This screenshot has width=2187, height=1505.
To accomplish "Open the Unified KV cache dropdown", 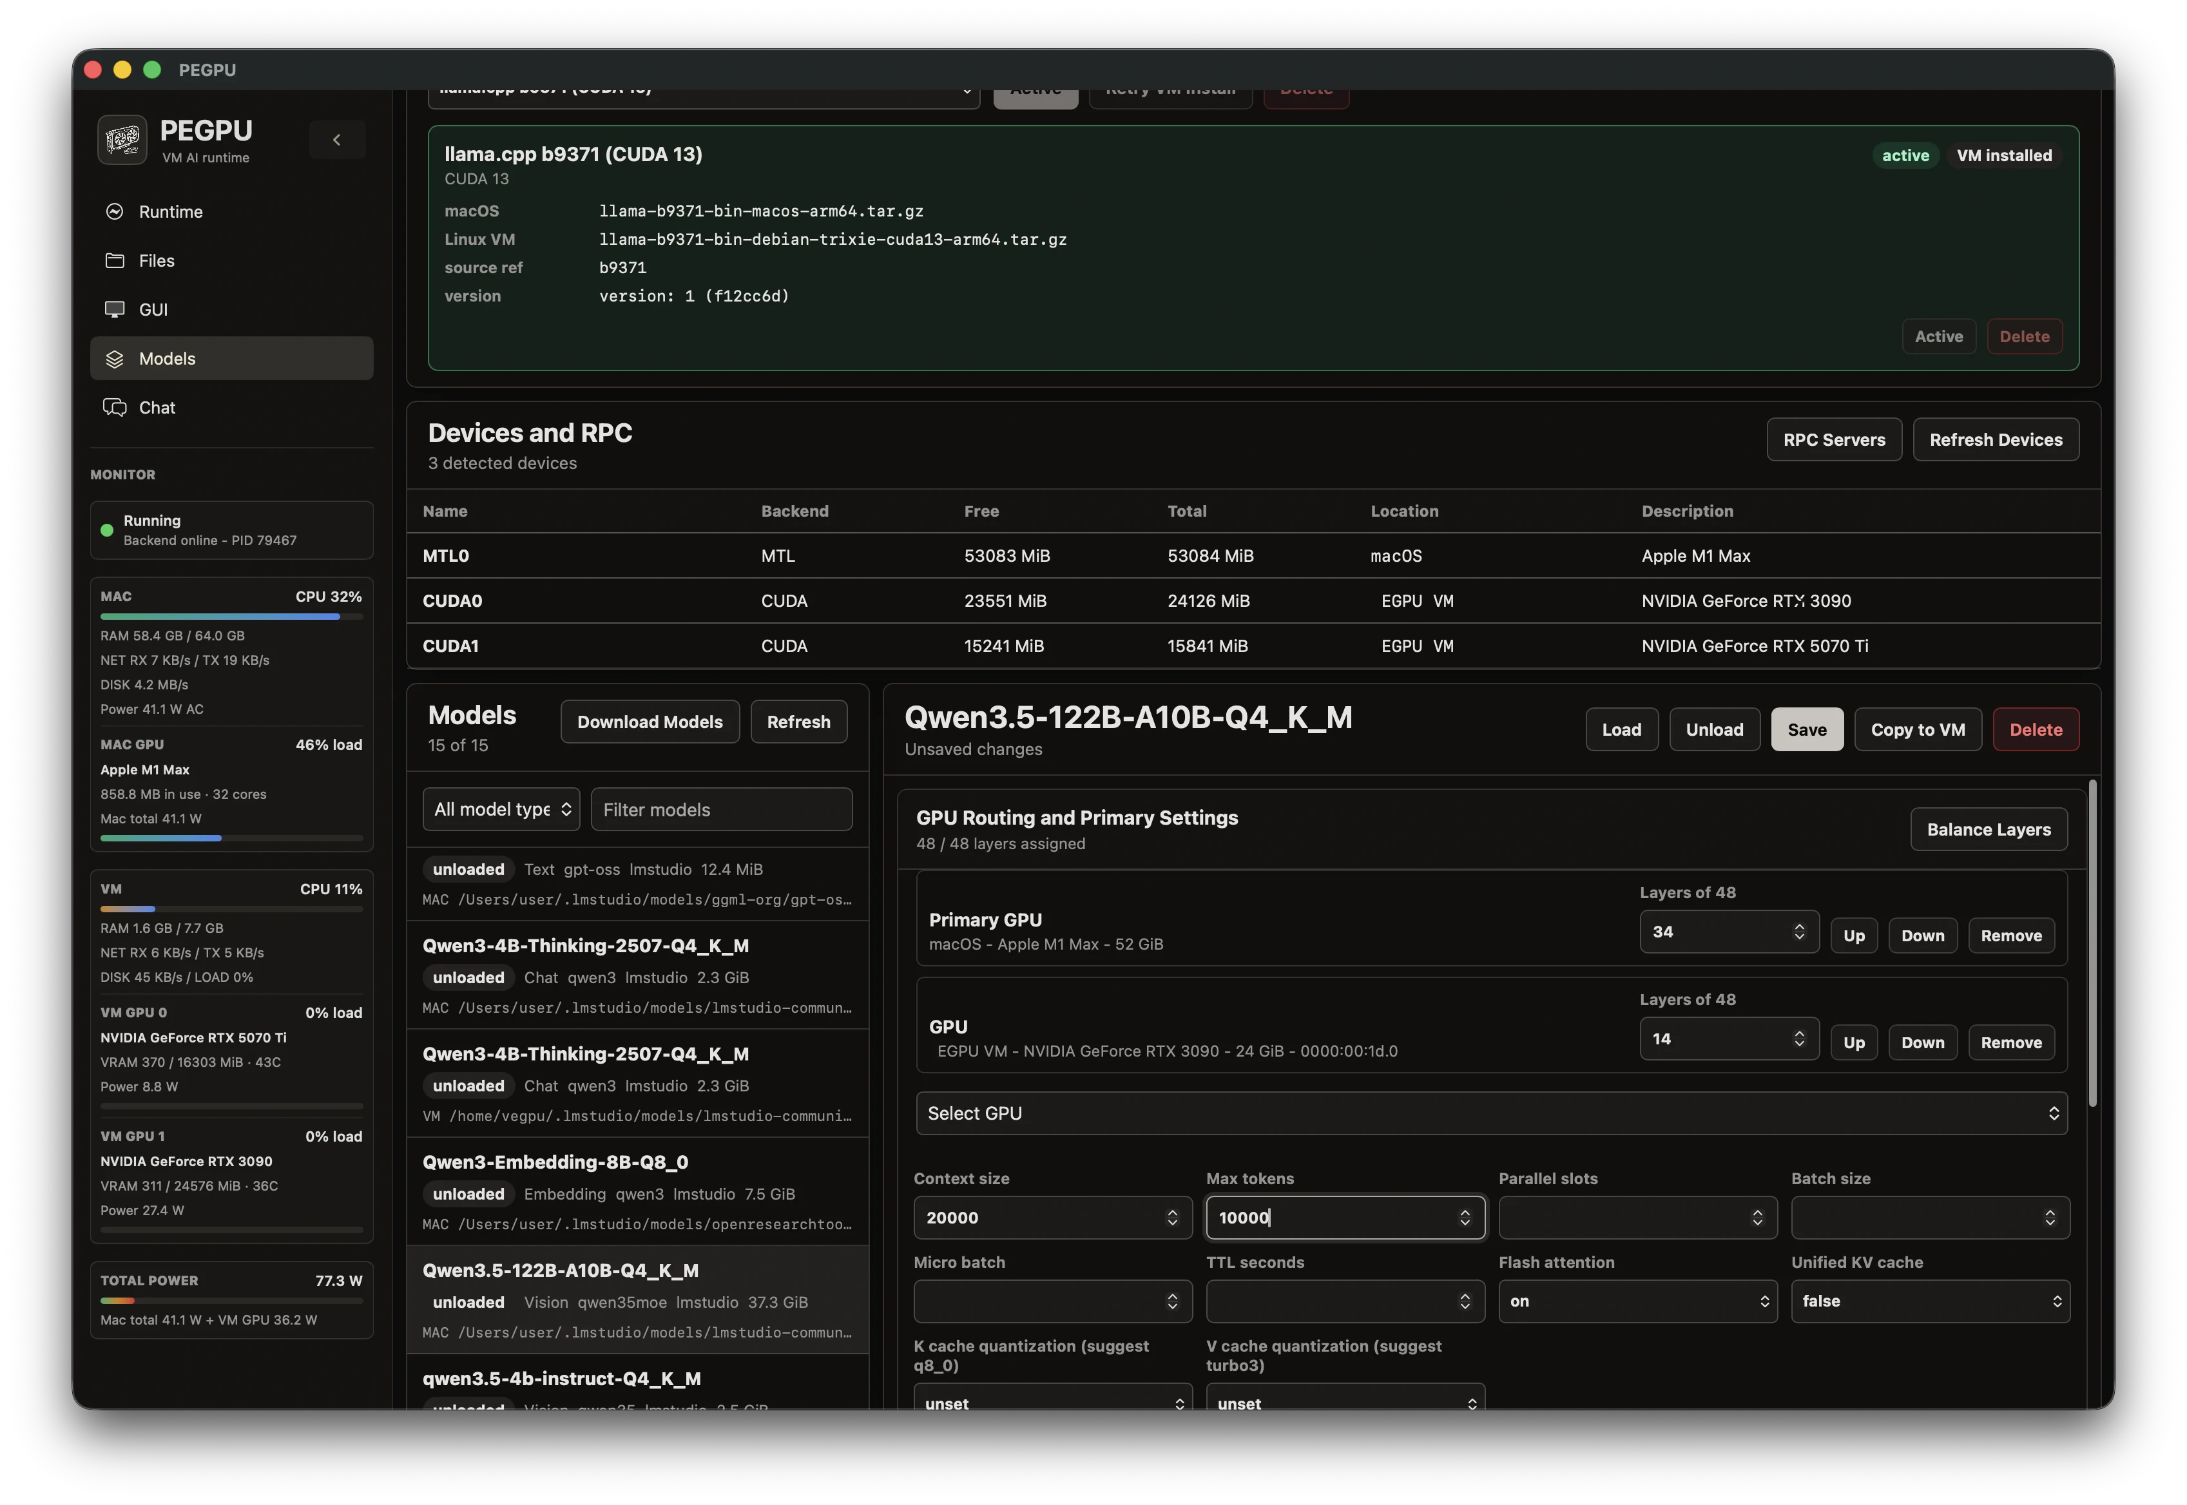I will tap(1929, 1300).
